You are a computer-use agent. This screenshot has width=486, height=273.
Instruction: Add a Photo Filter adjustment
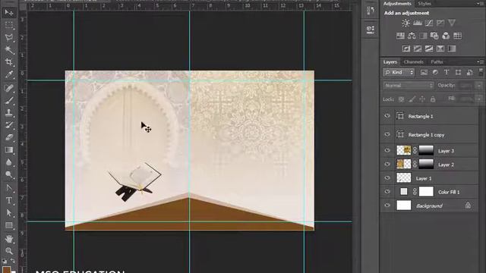coord(434,36)
